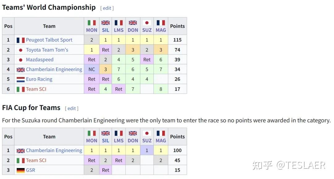
Task: Open the red Team SCI link in top table
Action: pyautogui.click(x=36, y=89)
